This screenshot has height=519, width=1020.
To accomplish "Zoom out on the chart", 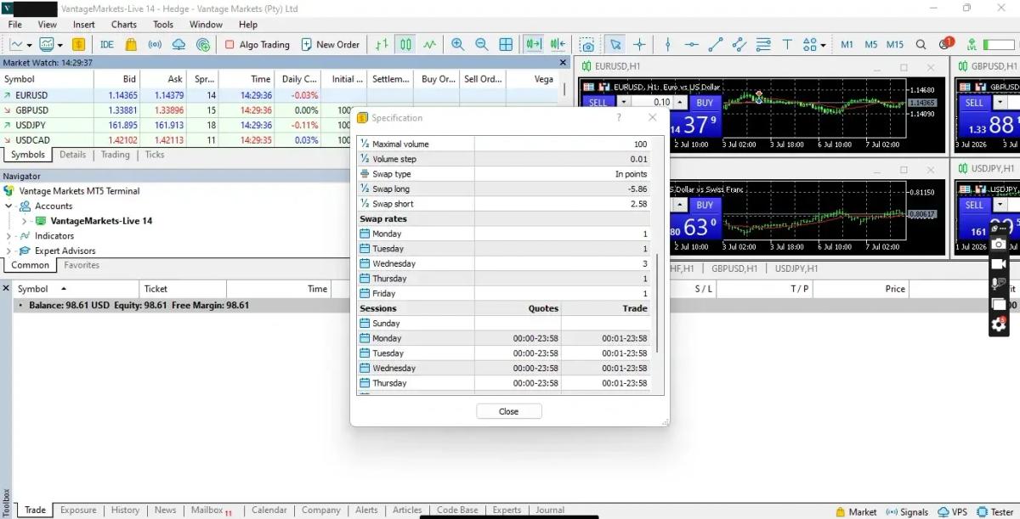I will (x=482, y=44).
